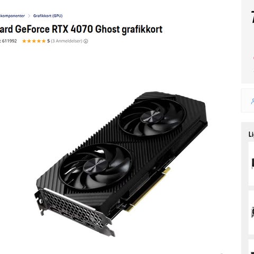Open the (3 Anmeldelser) reviews link
254x254 pixels.
click(67, 41)
